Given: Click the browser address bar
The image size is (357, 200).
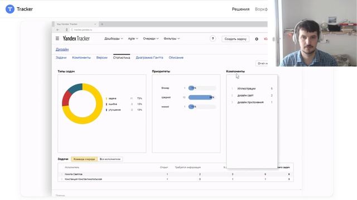Looking at the screenshot, I should tap(168, 29).
